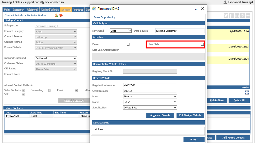Click the Delete Item button
This screenshot has width=255, height=143.
(x=217, y=101)
